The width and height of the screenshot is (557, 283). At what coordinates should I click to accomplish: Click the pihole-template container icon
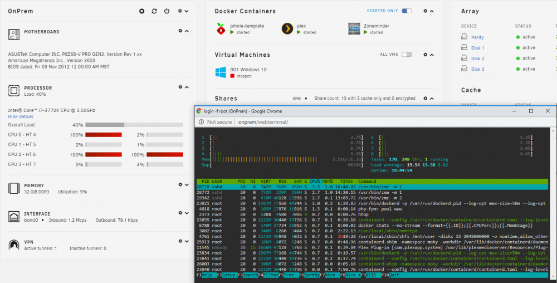pyautogui.click(x=221, y=29)
